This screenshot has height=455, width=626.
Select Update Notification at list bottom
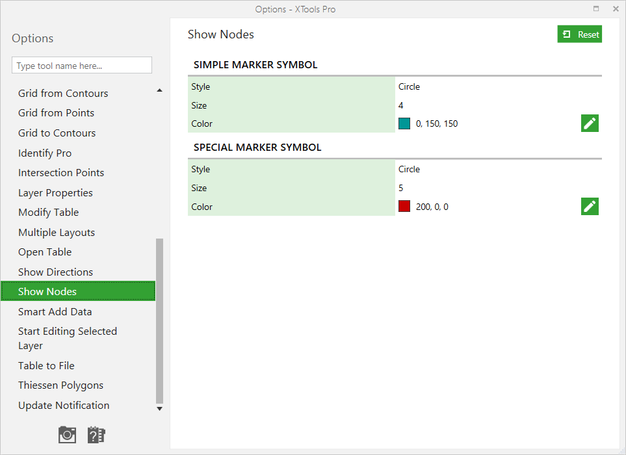point(63,405)
